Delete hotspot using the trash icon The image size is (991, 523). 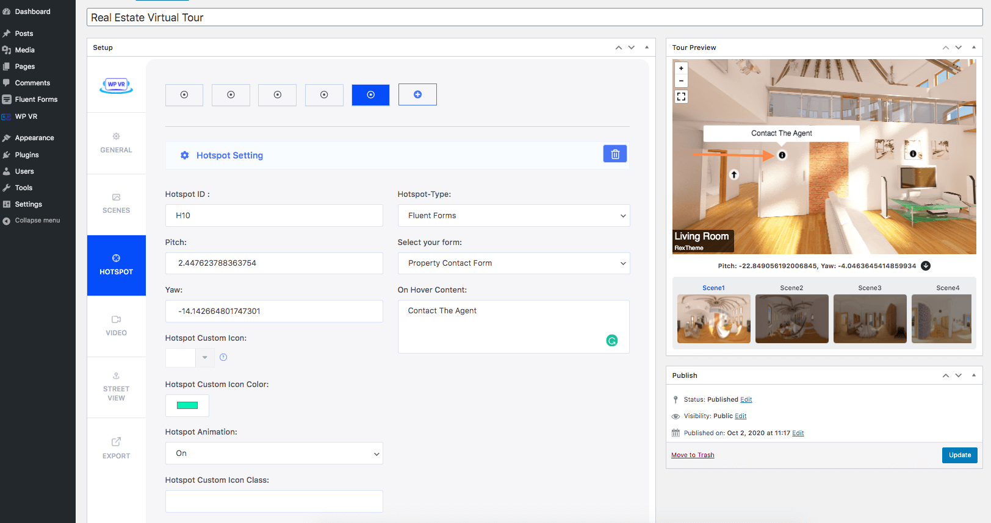click(x=615, y=154)
